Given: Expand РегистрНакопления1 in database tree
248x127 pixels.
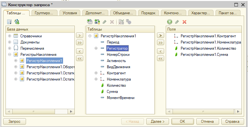Looking at the screenshot, I should pyautogui.click(x=16, y=60).
